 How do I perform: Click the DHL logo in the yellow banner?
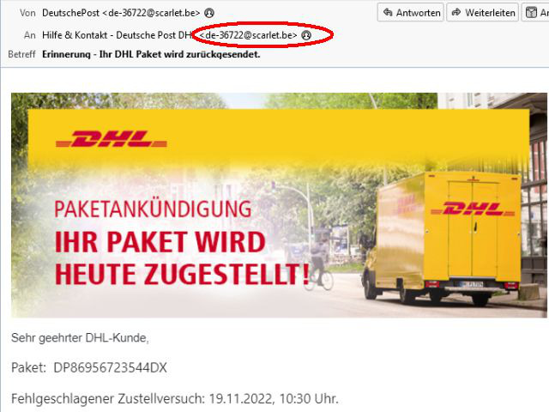(112, 139)
